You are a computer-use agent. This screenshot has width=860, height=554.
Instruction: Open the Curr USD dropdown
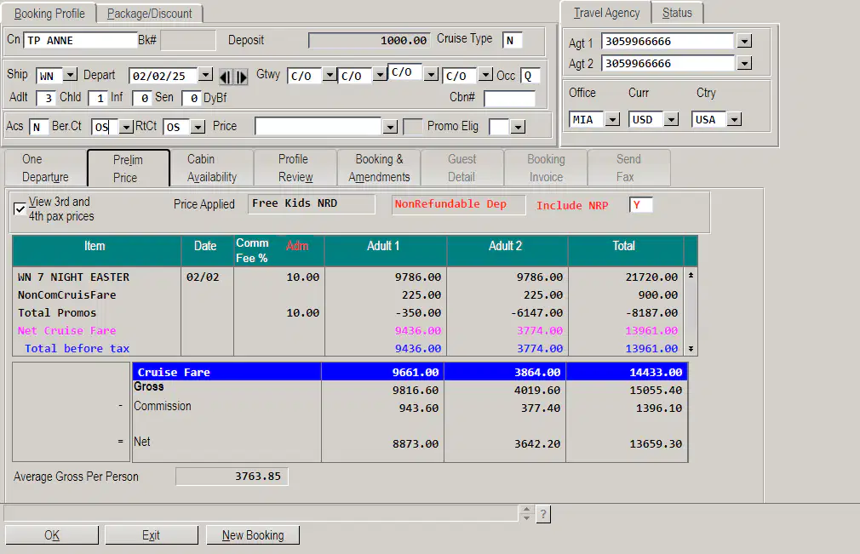(x=671, y=119)
